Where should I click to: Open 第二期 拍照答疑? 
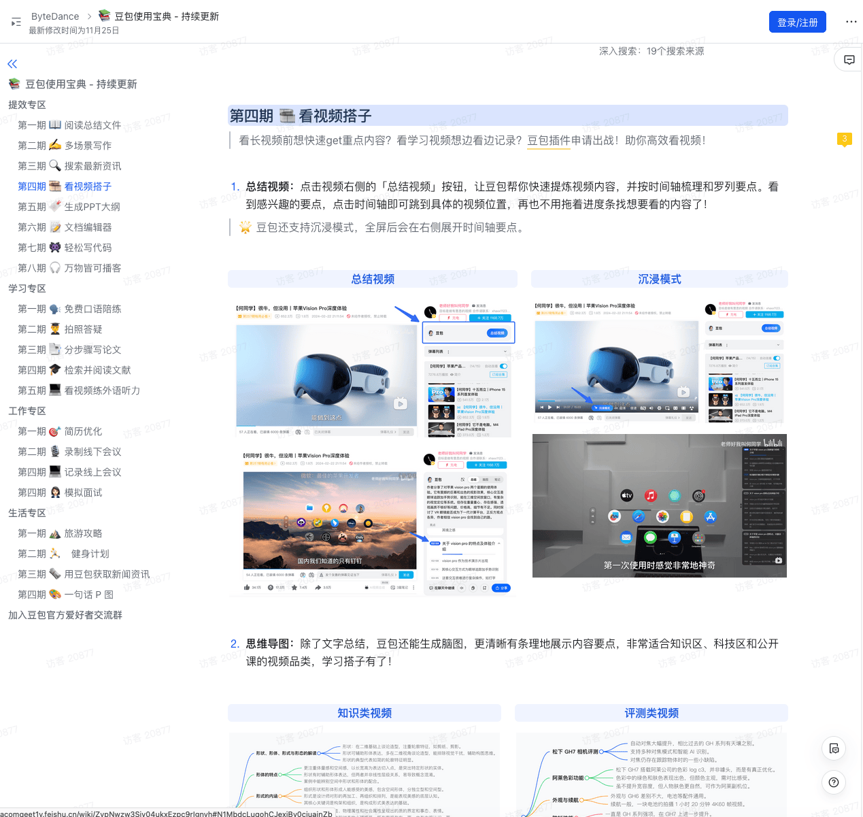pyautogui.click(x=60, y=329)
